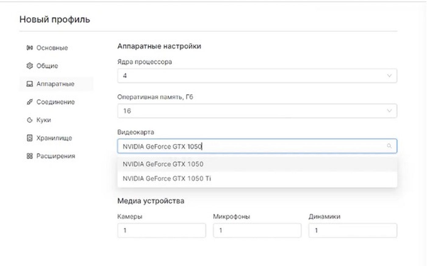This screenshot has width=427, height=266.
Task: Open the Основные settings section
Action: [x=56, y=48]
